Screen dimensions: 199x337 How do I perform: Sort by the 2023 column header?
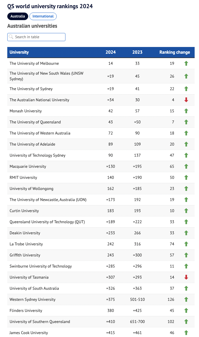coord(137,52)
